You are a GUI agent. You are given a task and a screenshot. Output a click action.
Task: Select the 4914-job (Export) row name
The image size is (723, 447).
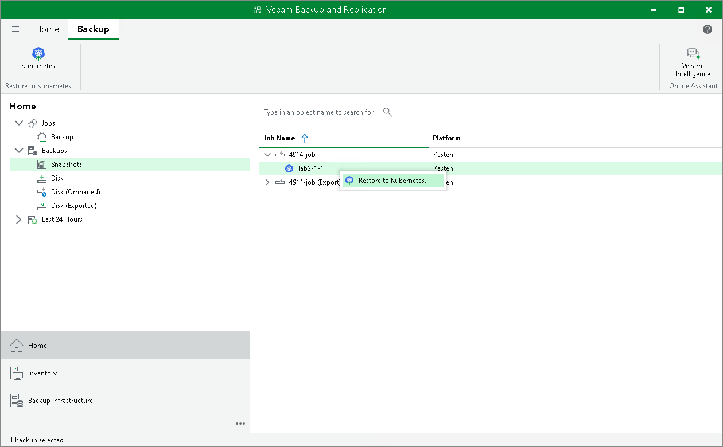[315, 182]
